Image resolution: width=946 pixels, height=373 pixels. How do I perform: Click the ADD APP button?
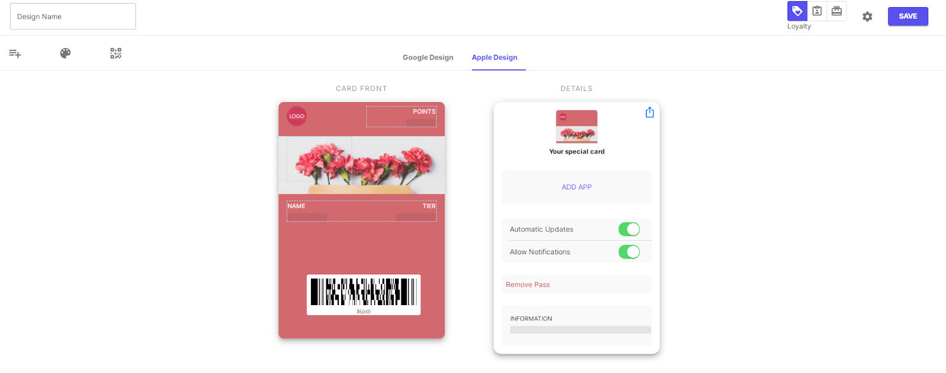pyautogui.click(x=576, y=187)
